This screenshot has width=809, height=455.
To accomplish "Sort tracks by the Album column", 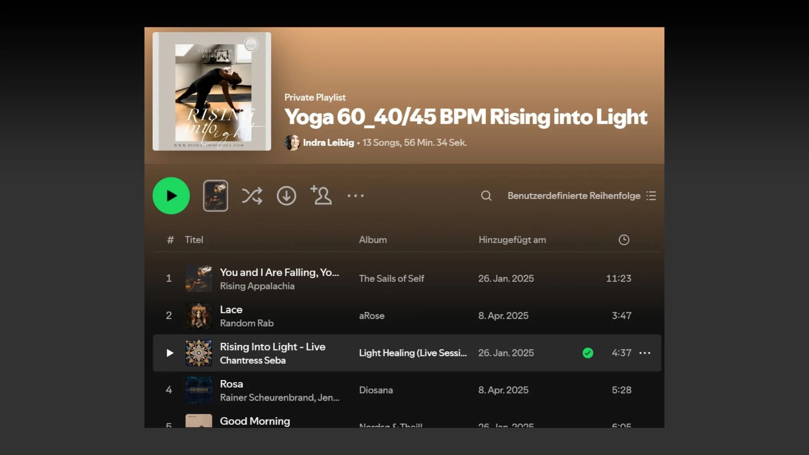I will 372,240.
